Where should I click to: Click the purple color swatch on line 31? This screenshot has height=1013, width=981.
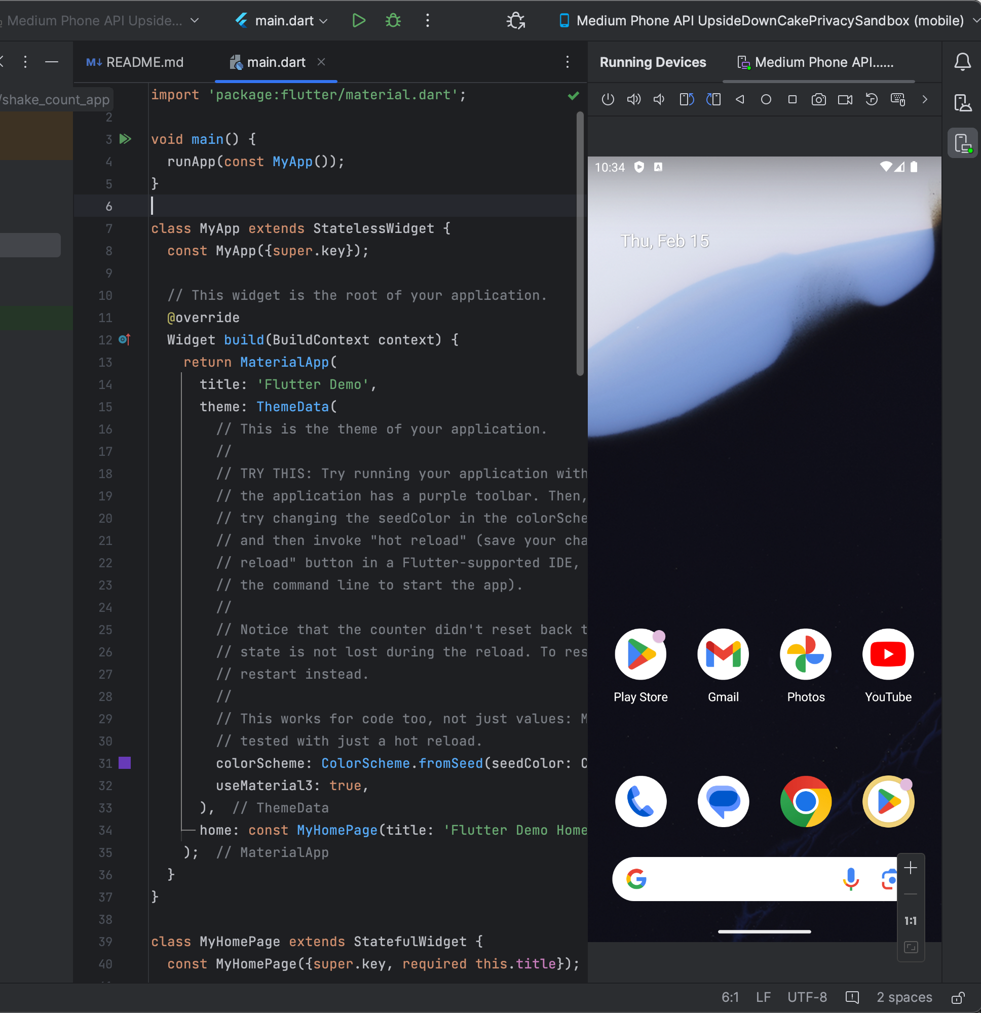125,763
